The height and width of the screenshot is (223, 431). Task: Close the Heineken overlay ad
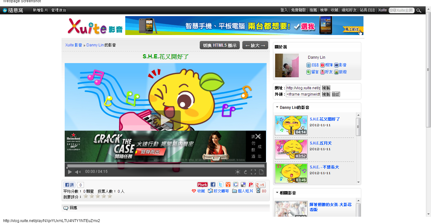[258, 136]
